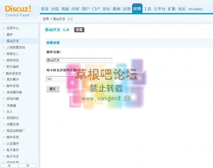Open 帖子关注 sidebar item
Screen dimensions: 213x168
click(x=13, y=156)
